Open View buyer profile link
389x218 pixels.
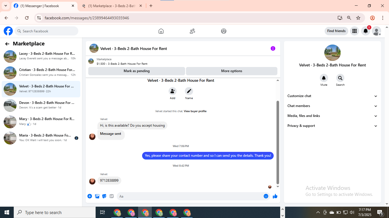click(x=195, y=111)
